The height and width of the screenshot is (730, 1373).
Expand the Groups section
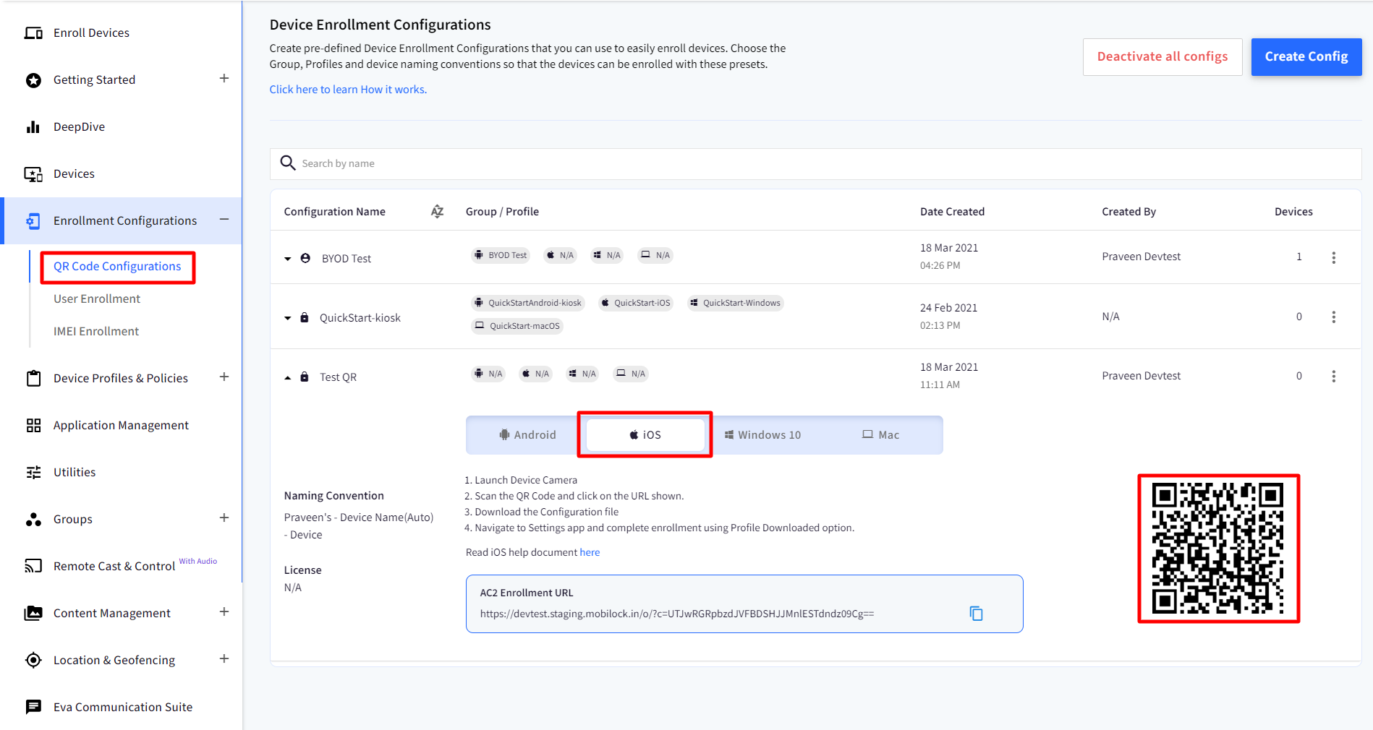coord(224,518)
